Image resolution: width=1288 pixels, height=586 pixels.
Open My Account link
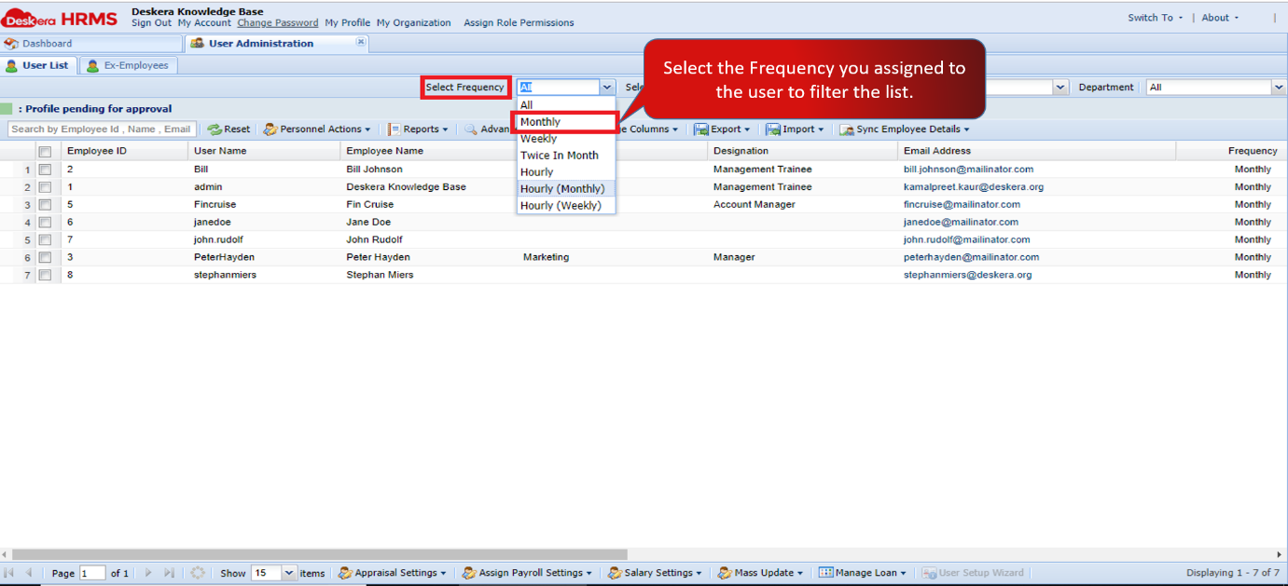click(204, 23)
